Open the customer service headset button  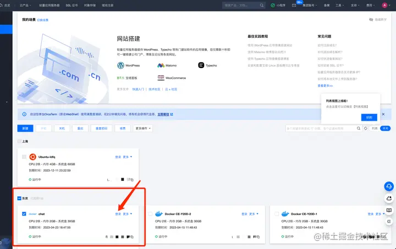coord(389,186)
